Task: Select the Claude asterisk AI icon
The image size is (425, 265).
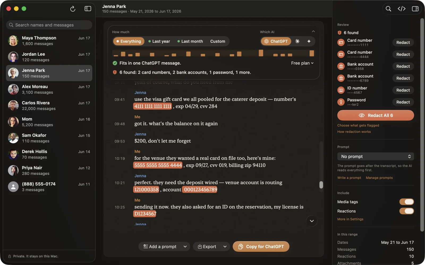Action: tap(297, 41)
